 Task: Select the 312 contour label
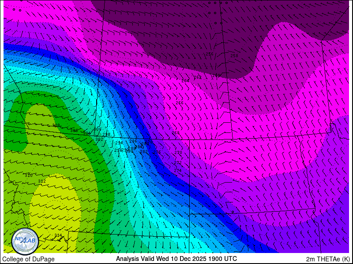[x=42, y=181]
